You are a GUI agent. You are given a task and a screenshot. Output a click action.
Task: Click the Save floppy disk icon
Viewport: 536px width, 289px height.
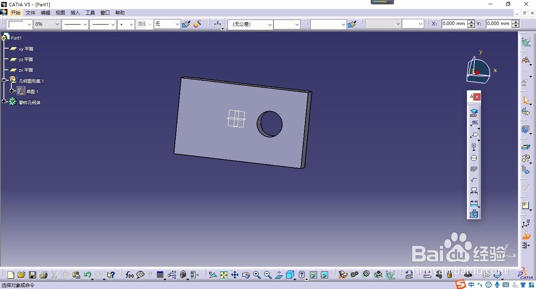(33, 275)
